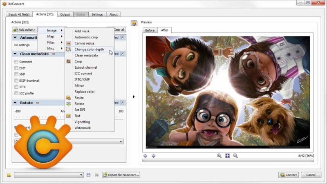Check the EXIF thumbnail option
327x184 pixels.
pyautogui.click(x=16, y=81)
